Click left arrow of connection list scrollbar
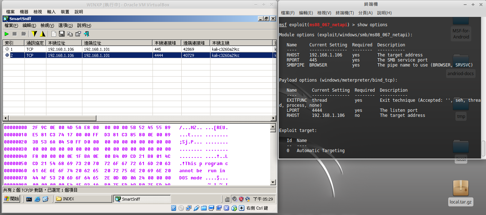Screen dimensions: 486x215 5,118
